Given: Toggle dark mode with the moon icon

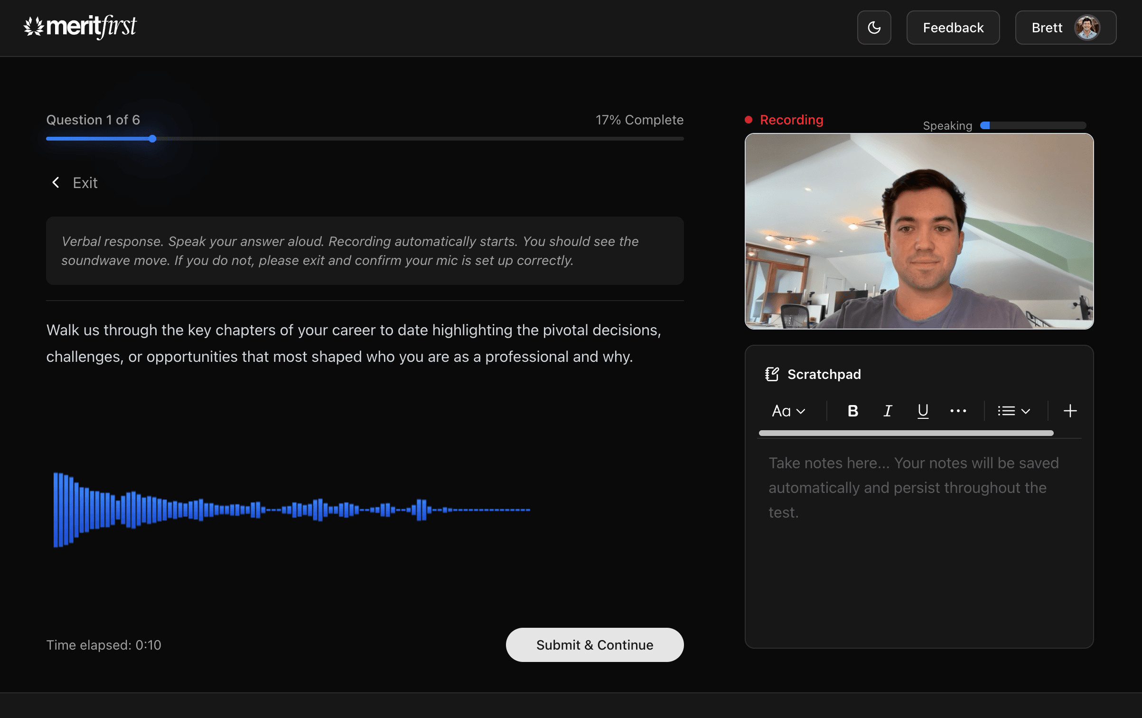Looking at the screenshot, I should 874,28.
